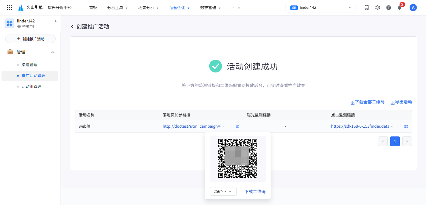Click the QR code image preview
This screenshot has height=205, width=426.
pyautogui.click(x=238, y=158)
